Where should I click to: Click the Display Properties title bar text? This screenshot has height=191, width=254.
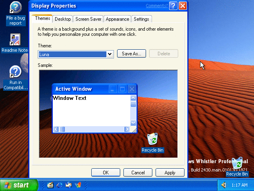point(54,6)
